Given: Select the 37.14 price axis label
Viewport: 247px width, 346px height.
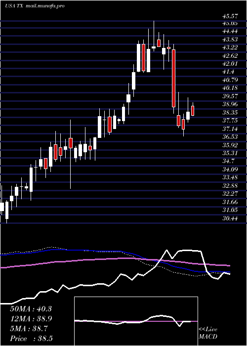Looking at the screenshot, I should coord(230,129).
